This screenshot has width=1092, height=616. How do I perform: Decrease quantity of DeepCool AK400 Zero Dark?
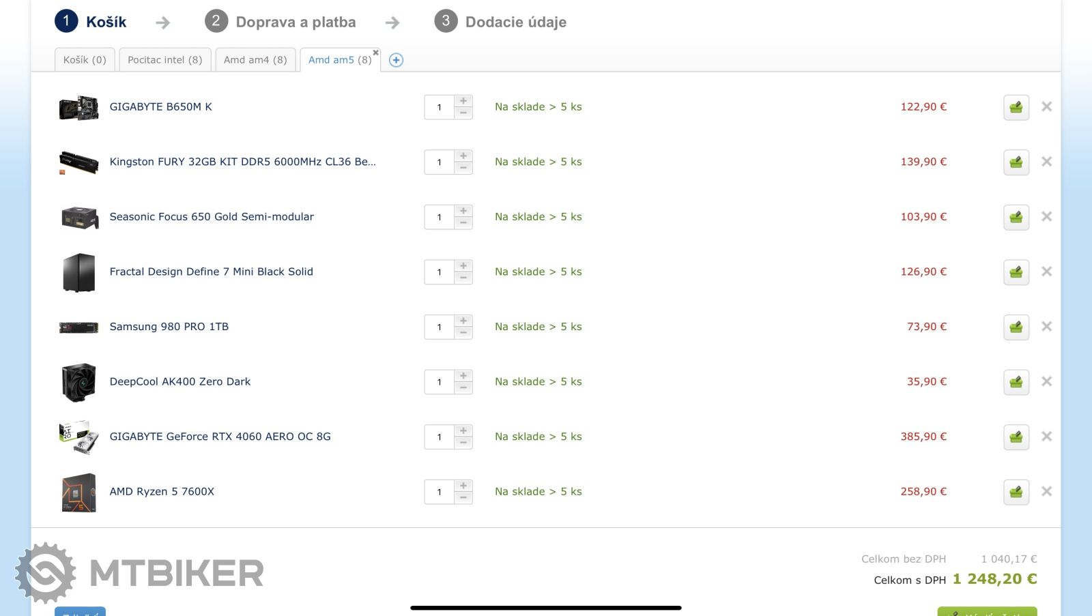pos(463,388)
